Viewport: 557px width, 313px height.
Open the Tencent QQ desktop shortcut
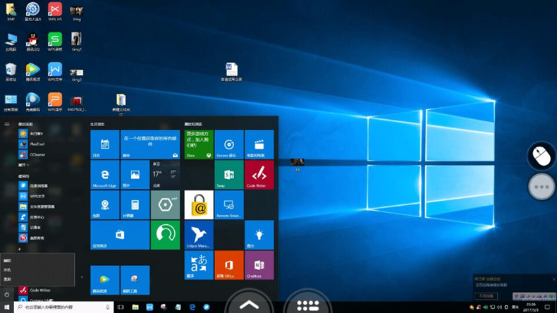point(32,40)
